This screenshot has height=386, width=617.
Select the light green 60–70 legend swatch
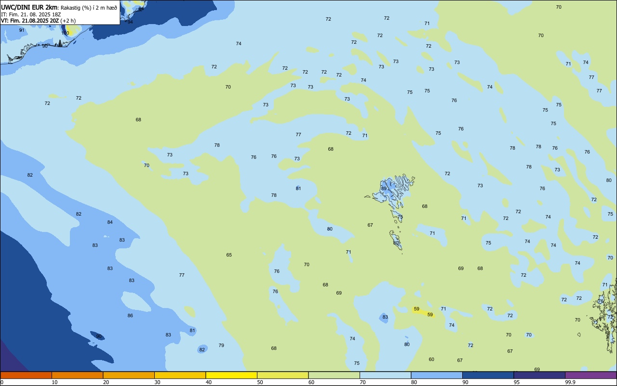334,375
